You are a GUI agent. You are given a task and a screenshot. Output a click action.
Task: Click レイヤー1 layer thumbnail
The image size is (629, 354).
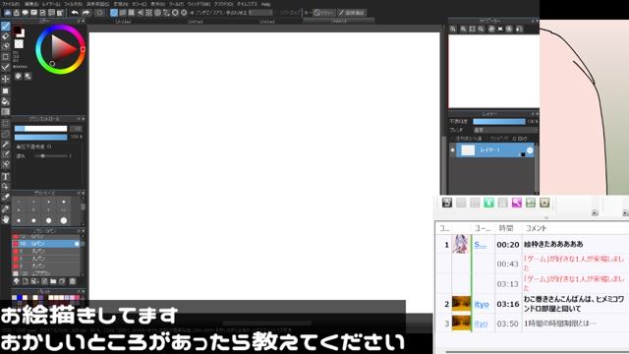[468, 150]
